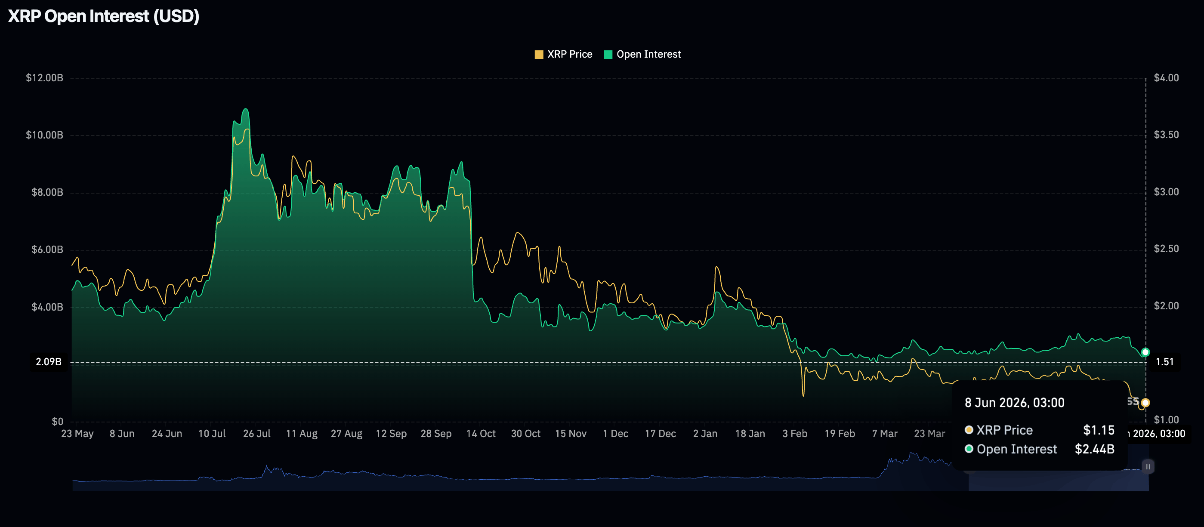Click the $2.44B Open Interest tooltip value
This screenshot has height=527, width=1204.
[x=1094, y=449]
